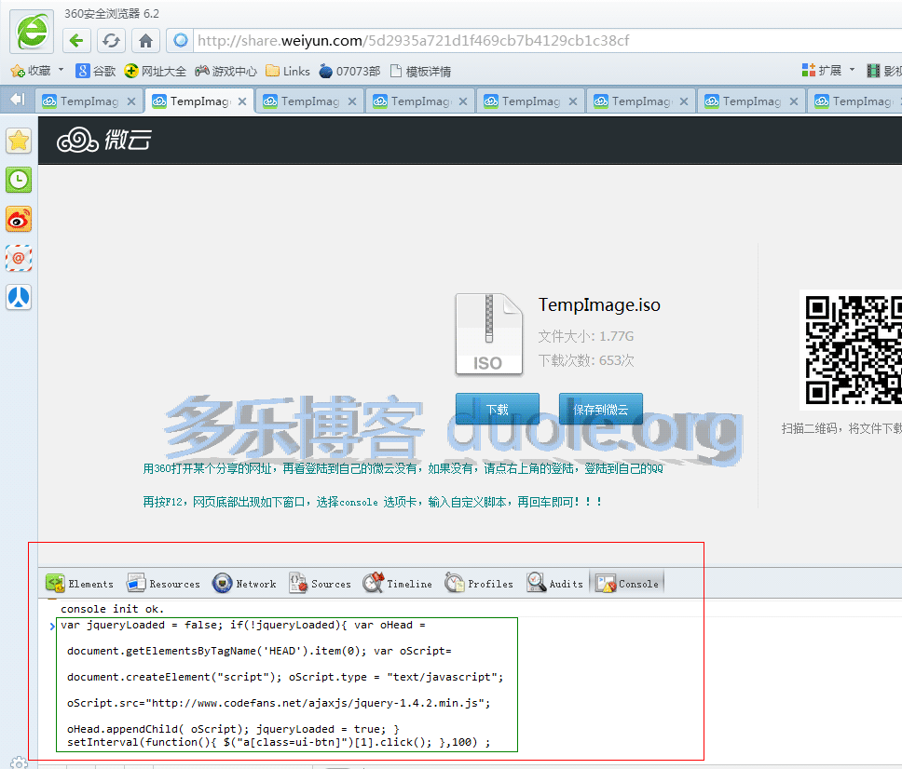Click the ISO file thumbnail icon
This screenshot has height=769, width=902.
(x=489, y=334)
